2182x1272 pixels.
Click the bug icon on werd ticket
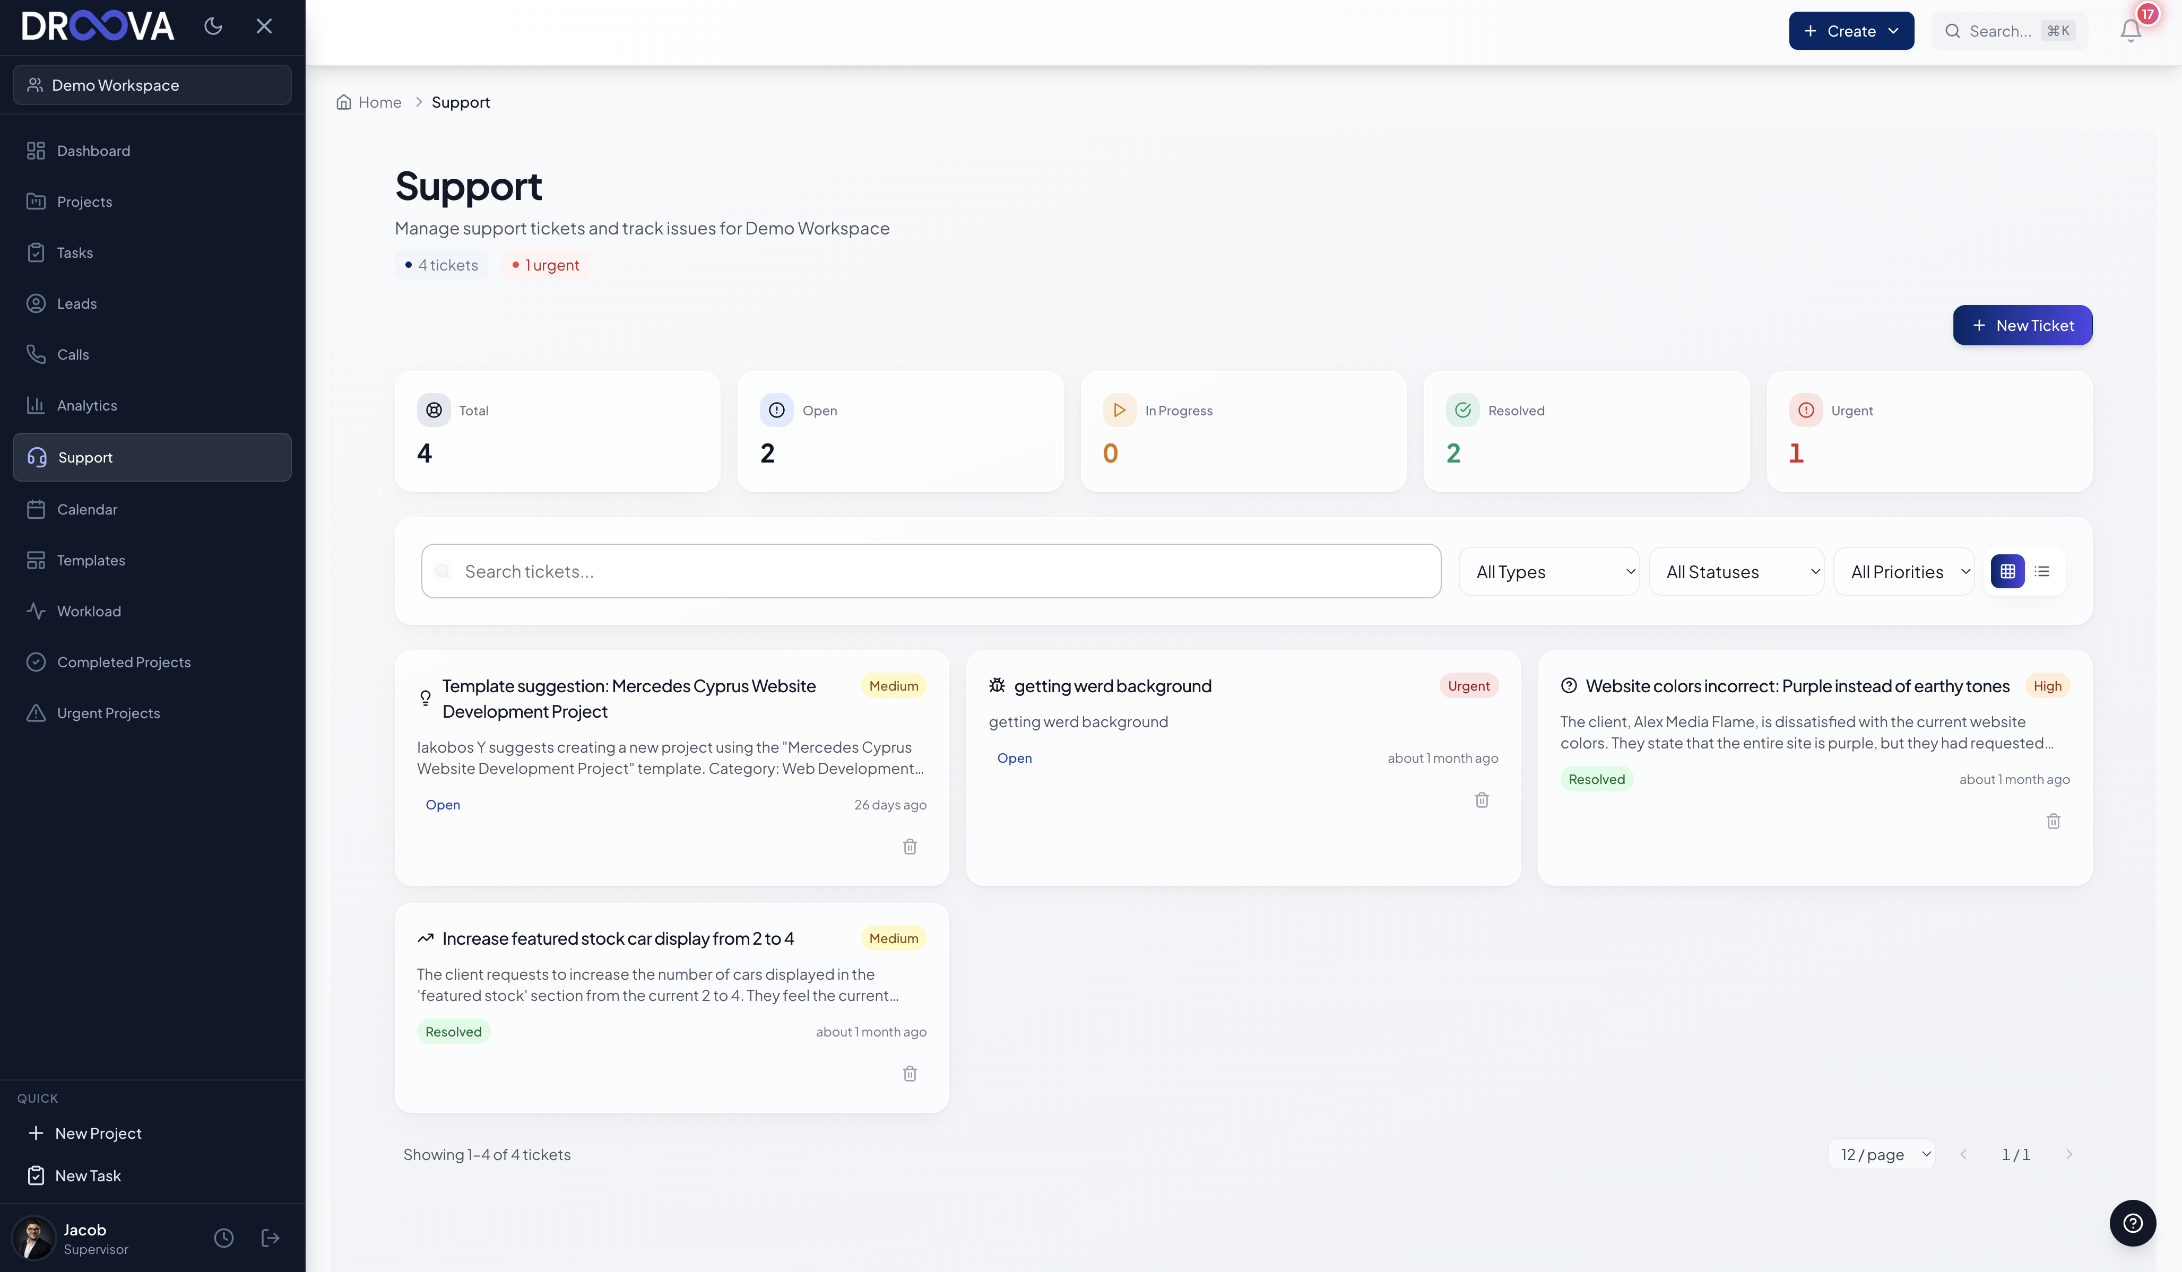[x=997, y=685]
